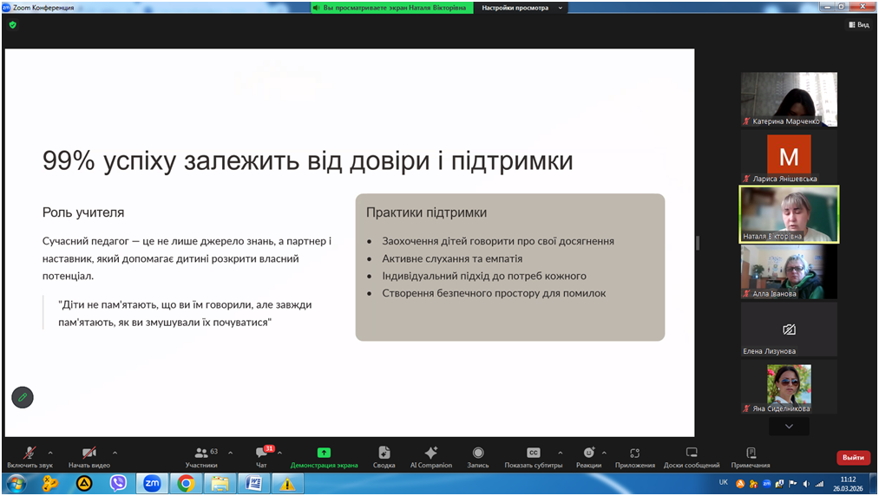The height and width of the screenshot is (496, 879).
Task: Open the Вид view menu
Action: click(858, 25)
